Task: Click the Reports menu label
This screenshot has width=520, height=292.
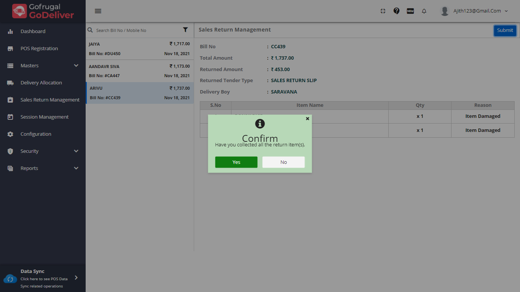Action: (x=29, y=168)
